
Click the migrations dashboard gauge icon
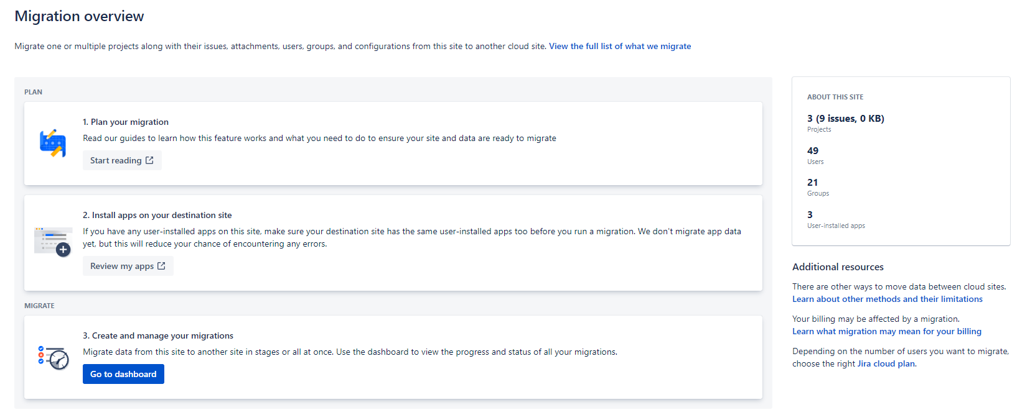(53, 358)
